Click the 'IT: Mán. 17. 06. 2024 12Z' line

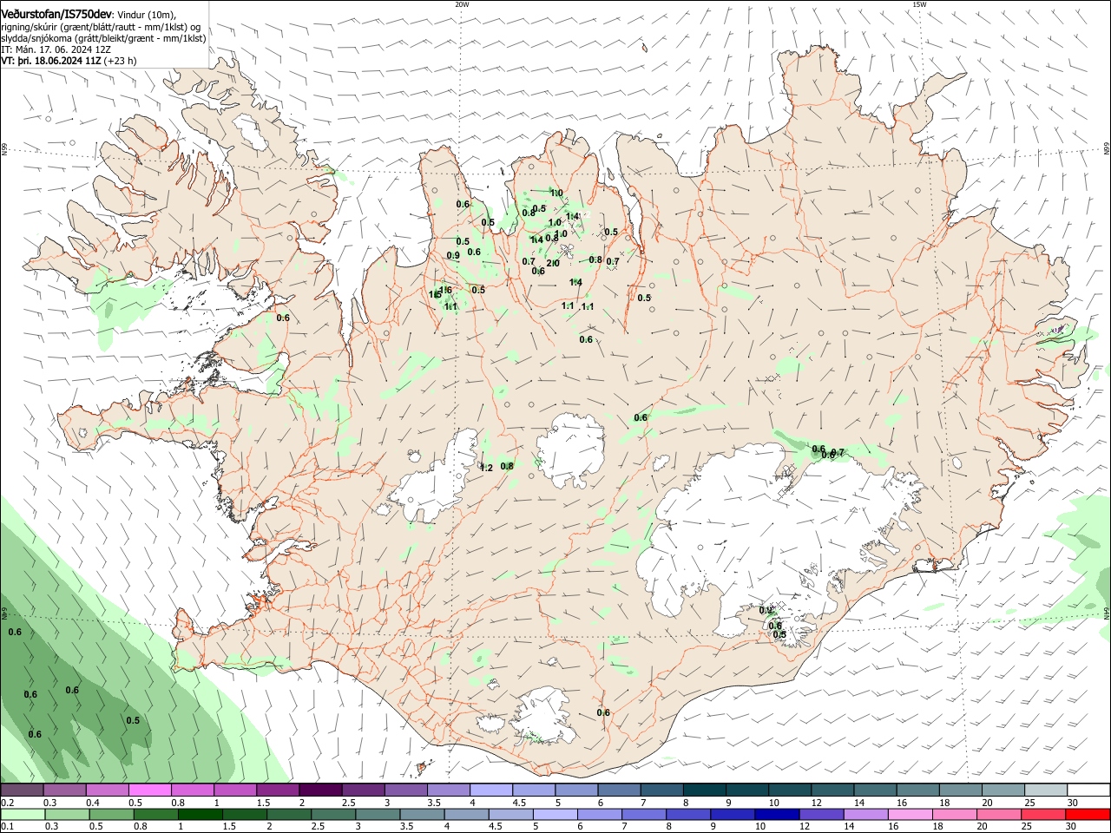(56, 49)
